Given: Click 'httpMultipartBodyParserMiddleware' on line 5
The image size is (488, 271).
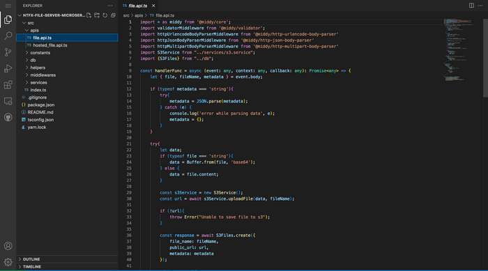Looking at the screenshot, I should [197, 47].
